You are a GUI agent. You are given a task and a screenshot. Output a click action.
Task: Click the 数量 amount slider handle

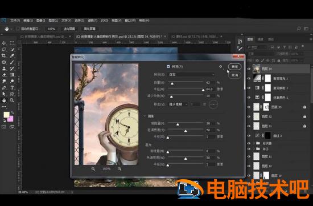pos(172,83)
